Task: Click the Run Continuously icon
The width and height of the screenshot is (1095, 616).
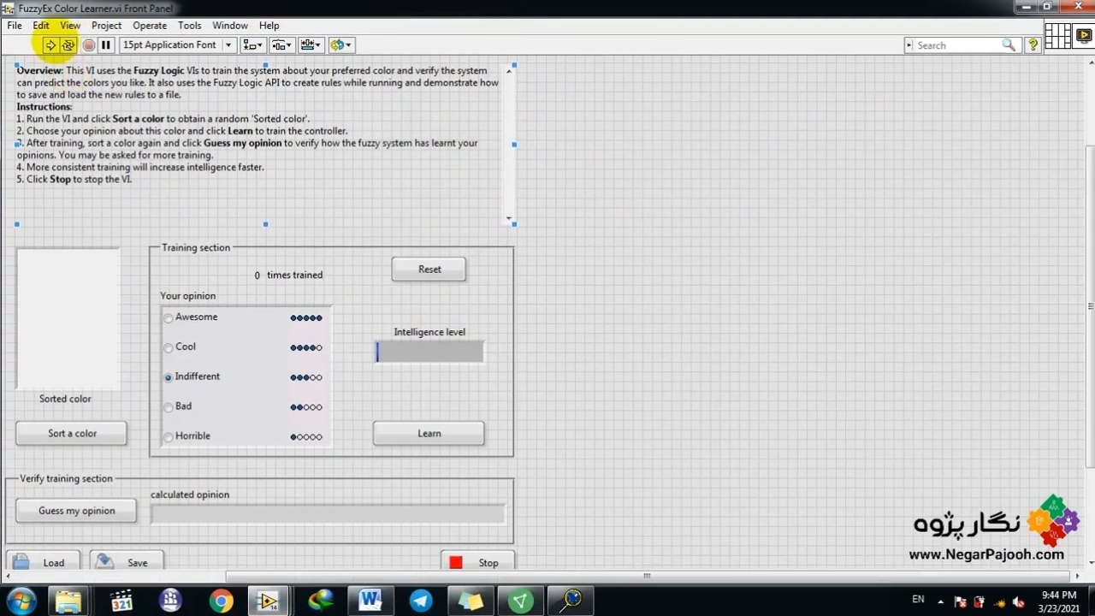Action: (68, 45)
